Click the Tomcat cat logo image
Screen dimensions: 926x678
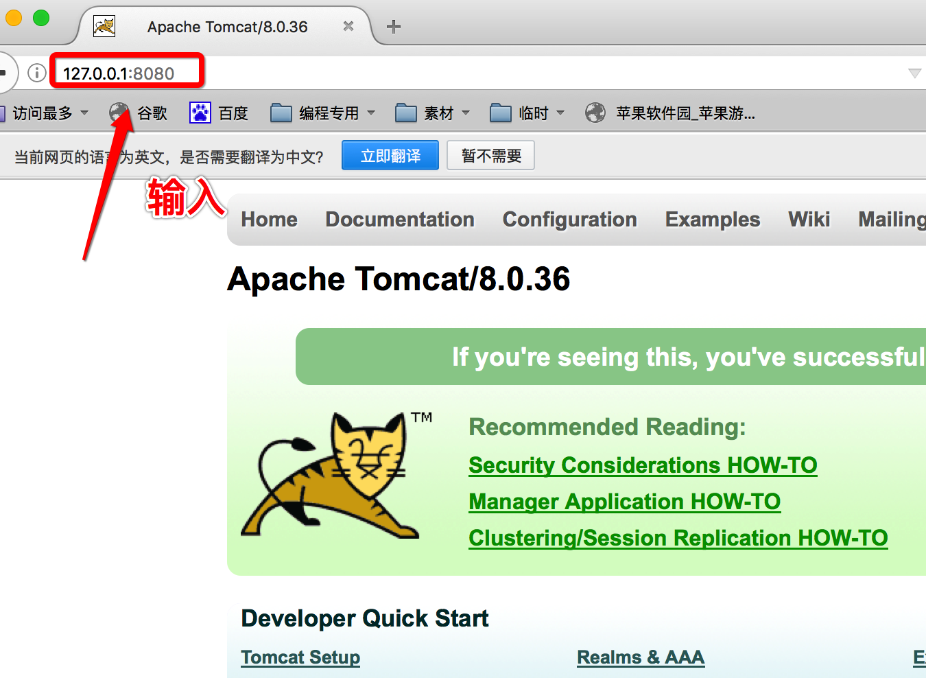click(336, 476)
